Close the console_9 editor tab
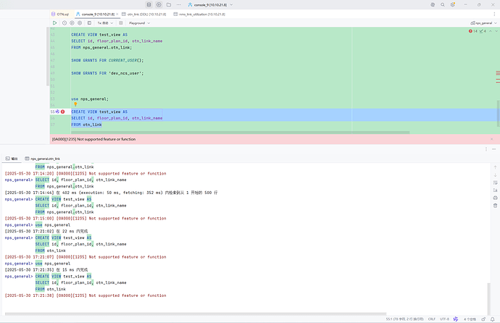The width and height of the screenshot is (500, 323). [x=117, y=14]
